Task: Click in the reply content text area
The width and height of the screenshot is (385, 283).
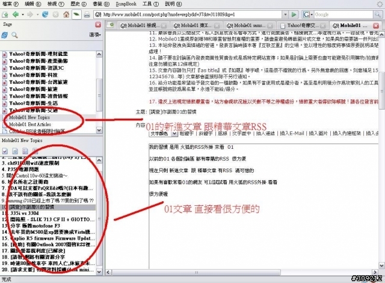Action: [263, 207]
